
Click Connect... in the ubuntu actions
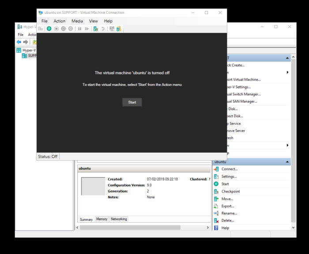[x=230, y=169]
